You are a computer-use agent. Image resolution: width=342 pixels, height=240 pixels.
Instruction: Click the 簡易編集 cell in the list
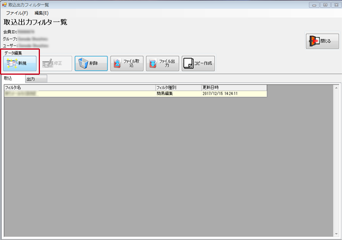pos(178,93)
